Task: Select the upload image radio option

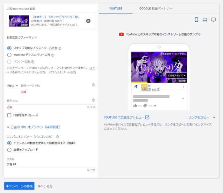Action: pyautogui.click(x=9, y=150)
